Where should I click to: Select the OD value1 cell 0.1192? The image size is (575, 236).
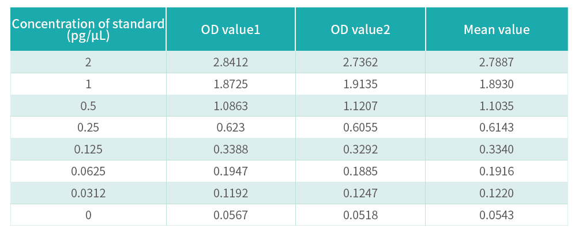pos(231,193)
